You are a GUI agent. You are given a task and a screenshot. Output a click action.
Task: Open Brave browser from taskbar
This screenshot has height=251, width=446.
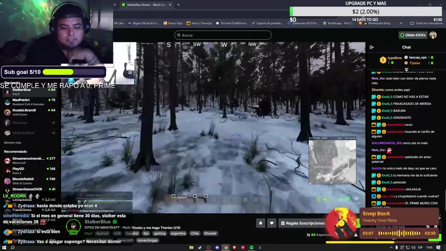(234, 248)
